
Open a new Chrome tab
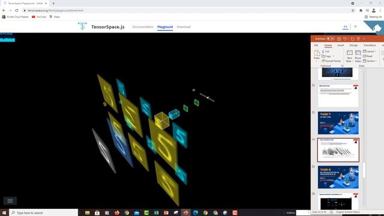point(53,4)
